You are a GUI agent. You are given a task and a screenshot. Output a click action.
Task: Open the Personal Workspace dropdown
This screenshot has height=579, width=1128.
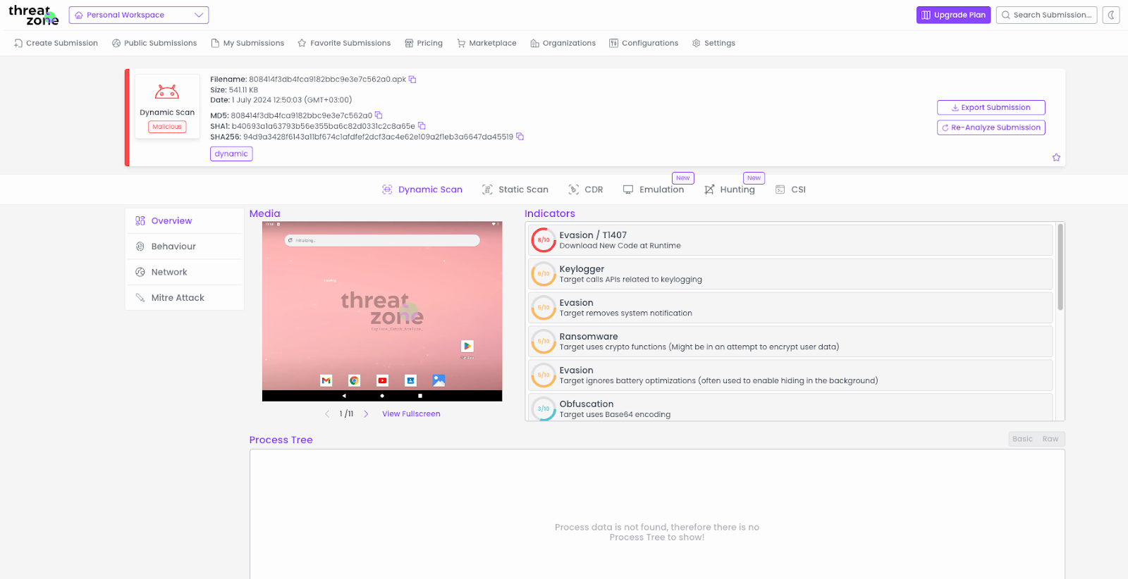tap(139, 15)
